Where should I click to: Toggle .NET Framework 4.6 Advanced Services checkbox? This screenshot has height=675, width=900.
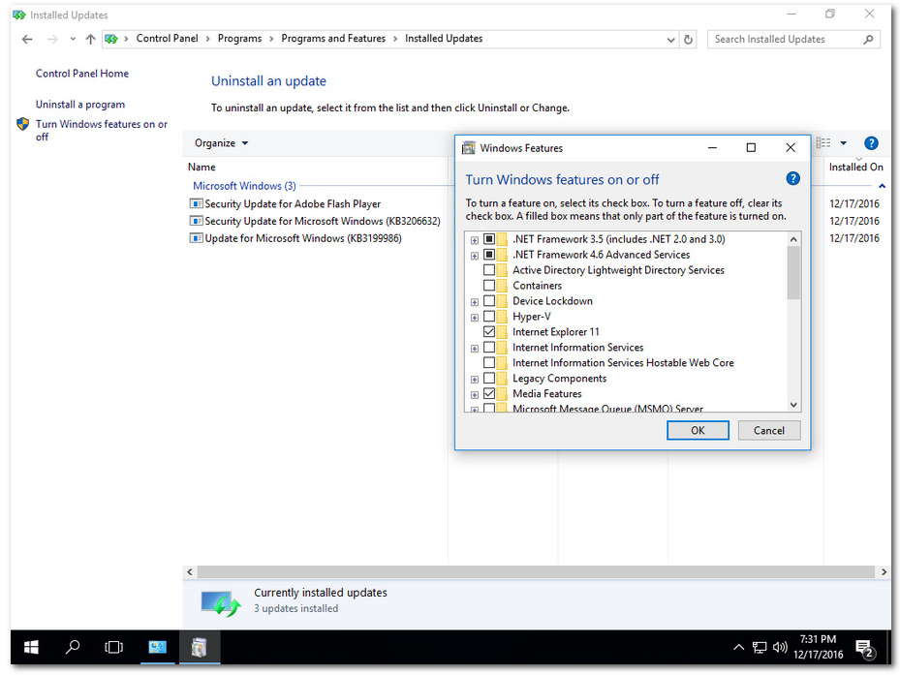tap(489, 255)
